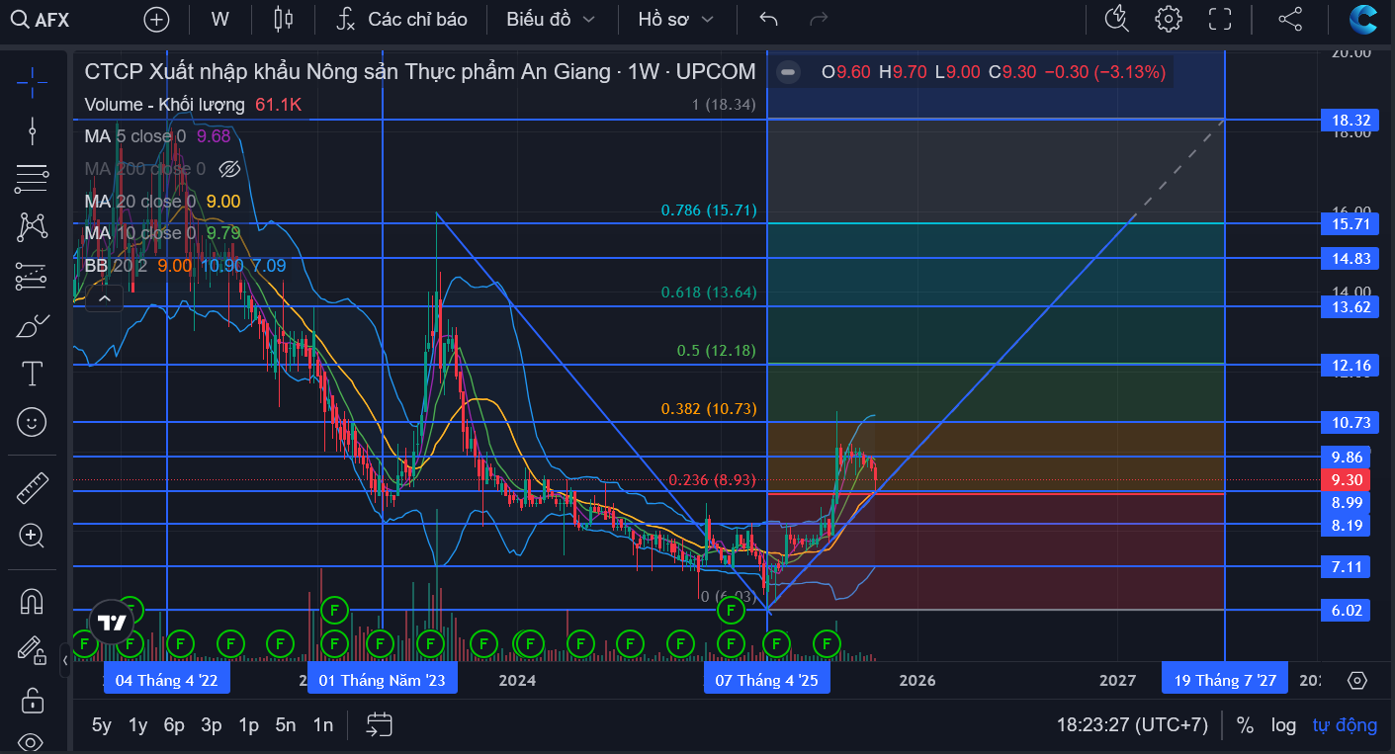Select the text T tool
Image resolution: width=1395 pixels, height=754 pixels.
pos(32,373)
